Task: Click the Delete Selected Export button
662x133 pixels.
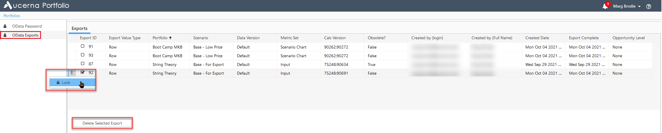Action: [x=102, y=123]
